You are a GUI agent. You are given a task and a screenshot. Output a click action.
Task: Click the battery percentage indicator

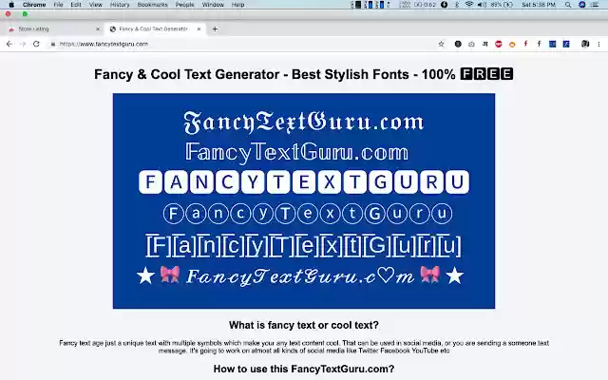502,5
